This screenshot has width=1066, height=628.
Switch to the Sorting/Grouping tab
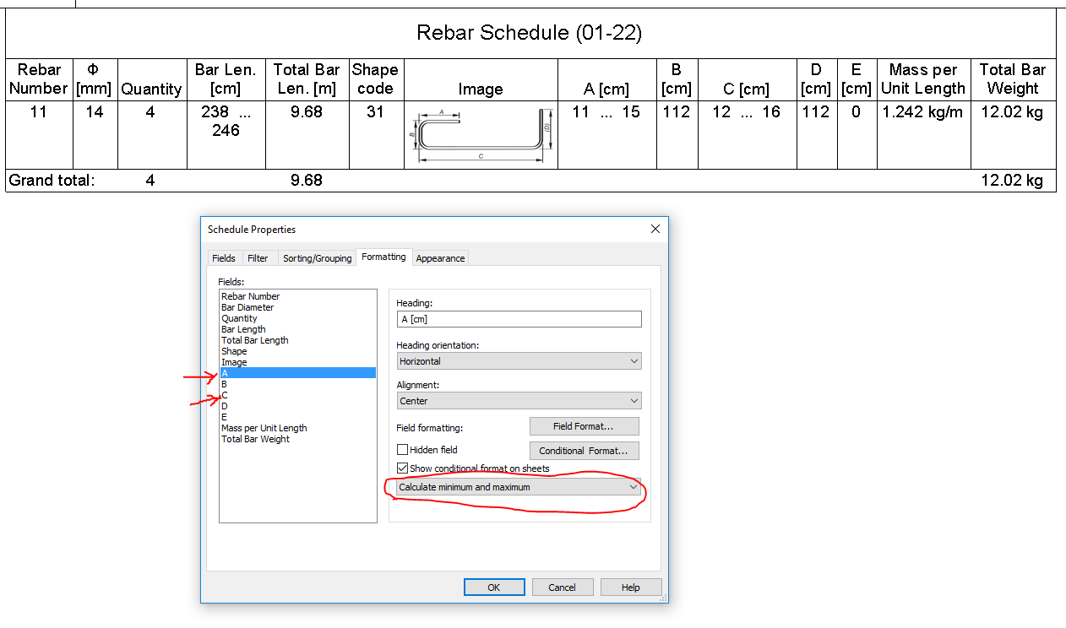click(x=317, y=257)
